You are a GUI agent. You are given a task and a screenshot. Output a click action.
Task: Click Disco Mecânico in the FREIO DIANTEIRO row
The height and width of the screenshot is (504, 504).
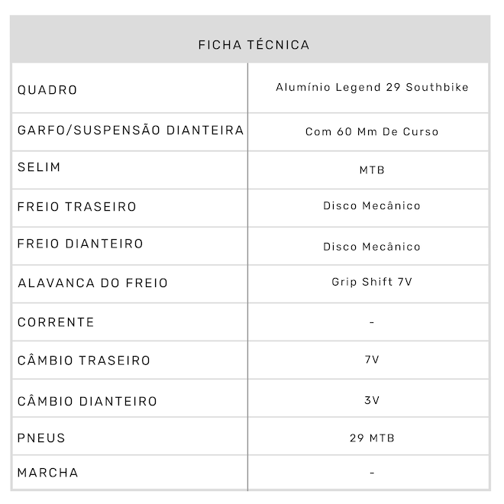point(372,247)
